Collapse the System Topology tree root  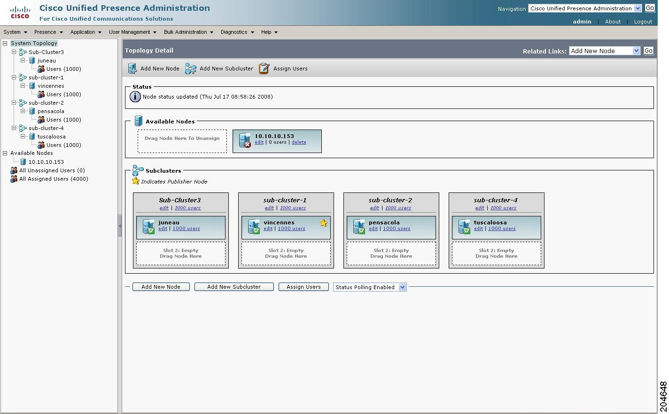point(5,43)
